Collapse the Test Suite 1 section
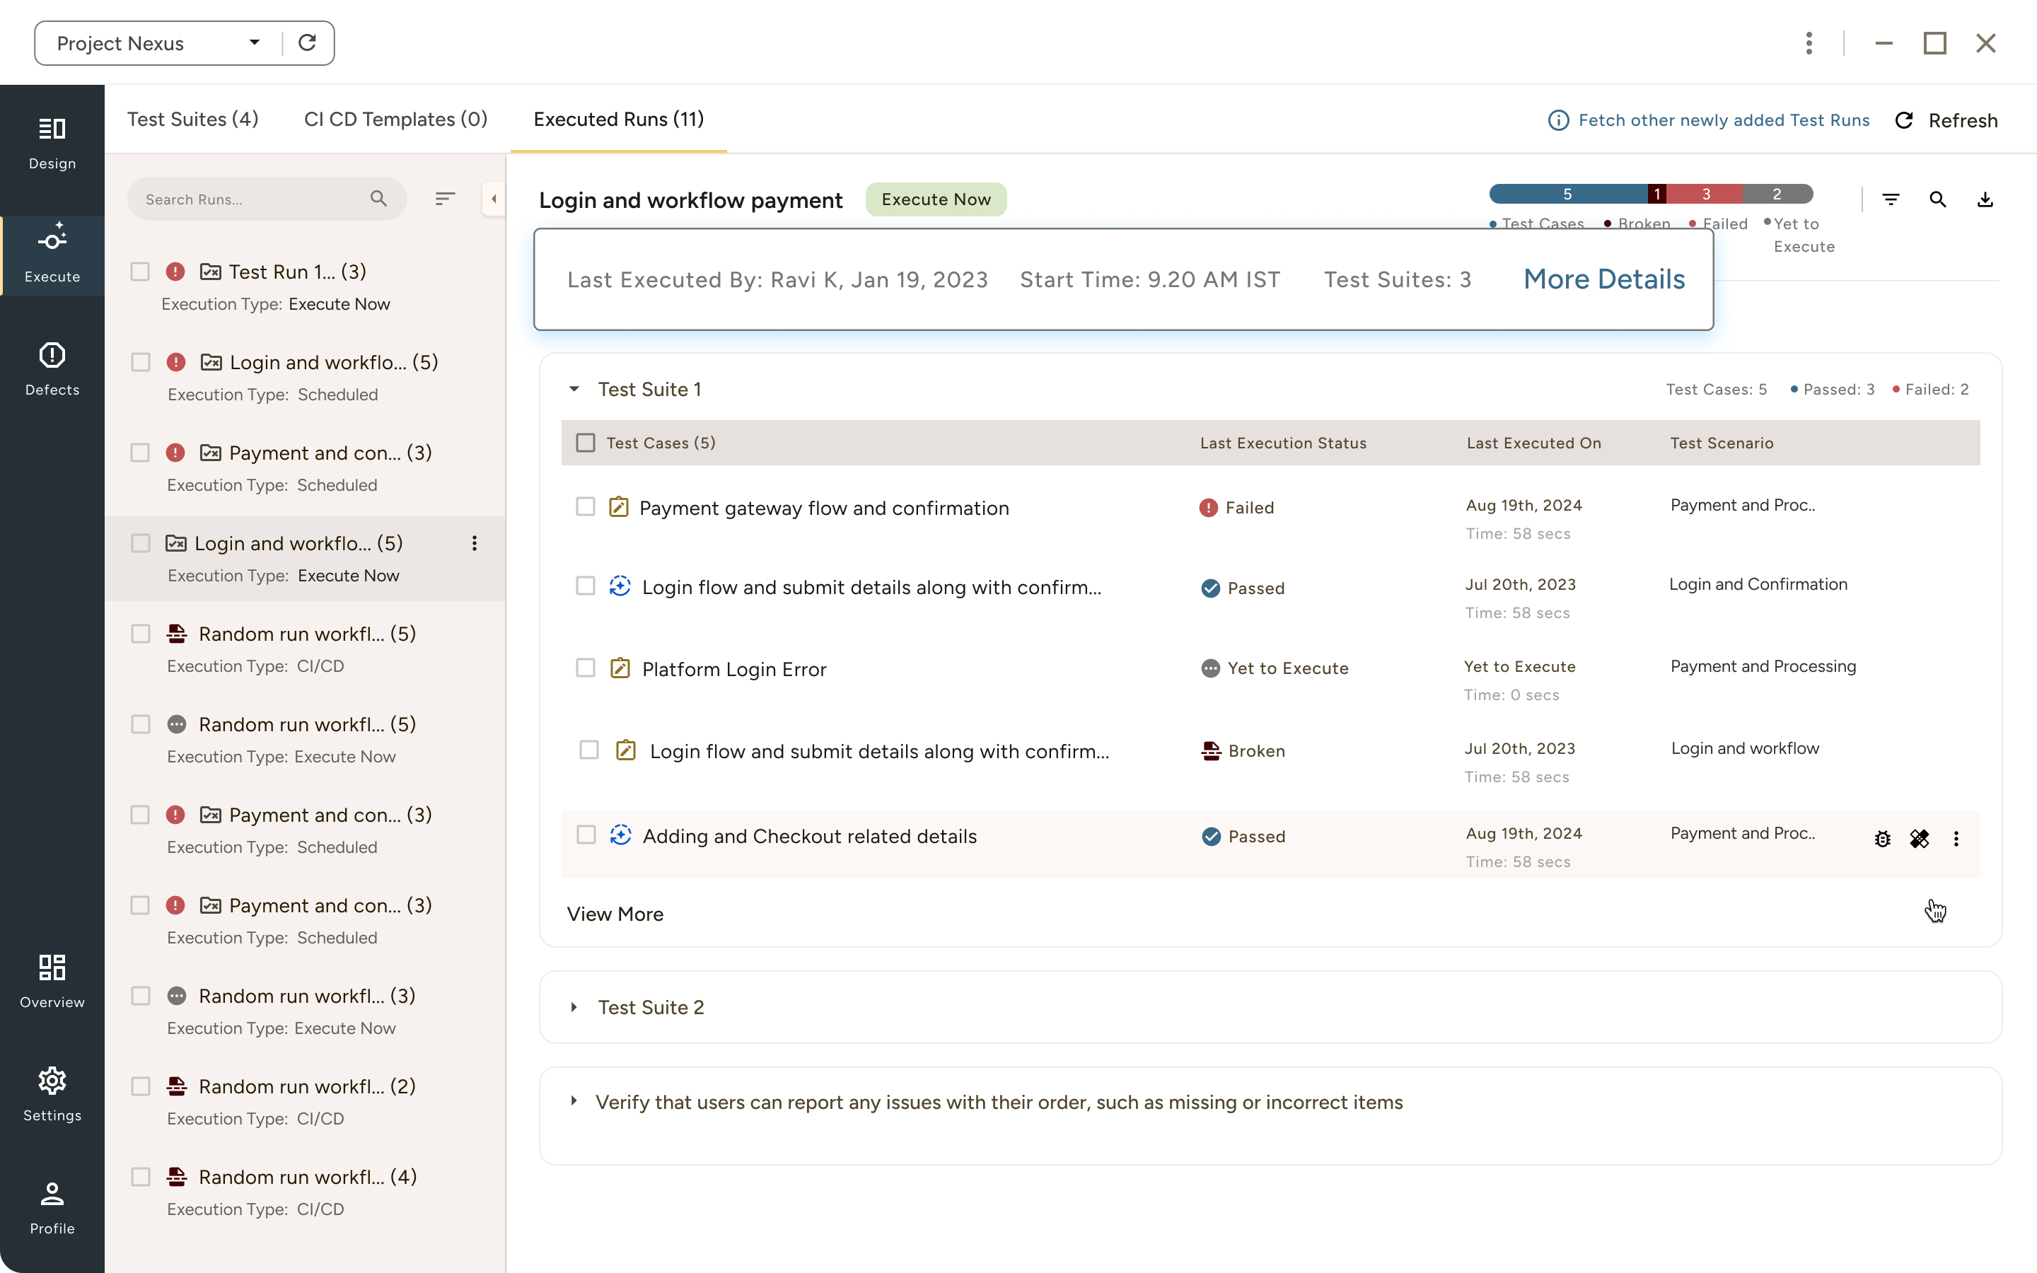2037x1273 pixels. (576, 389)
